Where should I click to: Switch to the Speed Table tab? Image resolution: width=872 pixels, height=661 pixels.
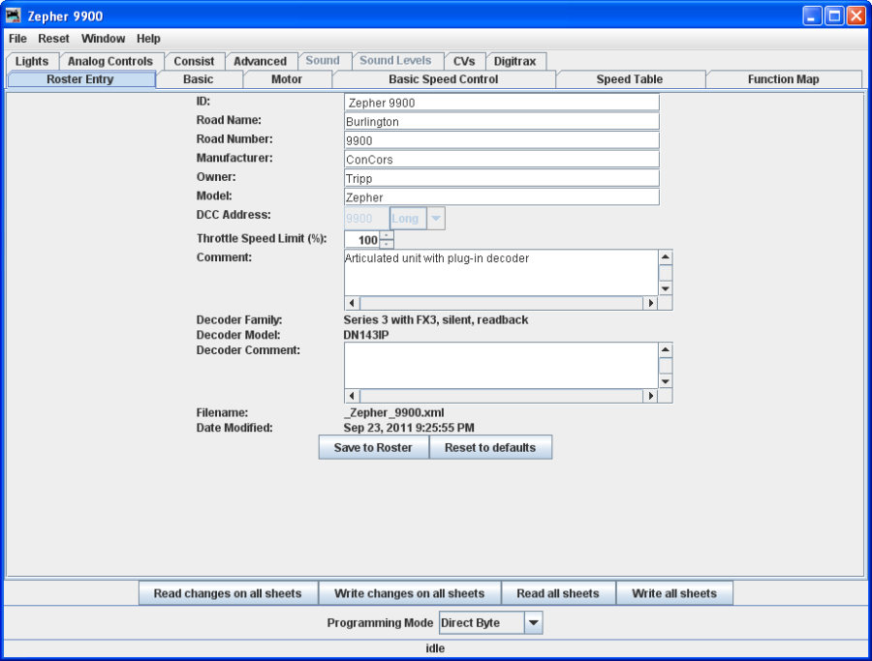pos(629,79)
